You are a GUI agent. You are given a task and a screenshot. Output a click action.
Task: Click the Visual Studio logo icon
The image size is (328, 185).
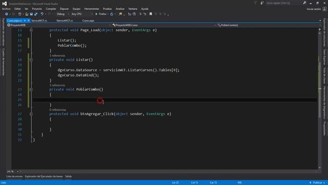5,4
